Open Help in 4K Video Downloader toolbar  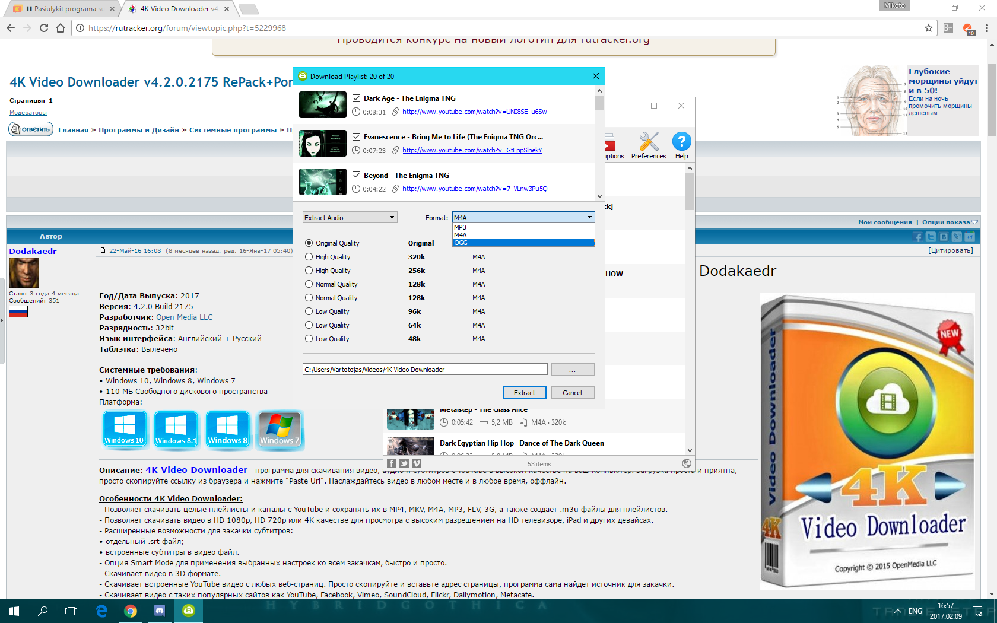pyautogui.click(x=681, y=145)
